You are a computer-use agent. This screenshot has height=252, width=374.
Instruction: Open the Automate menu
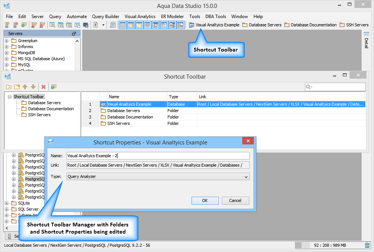77,17
